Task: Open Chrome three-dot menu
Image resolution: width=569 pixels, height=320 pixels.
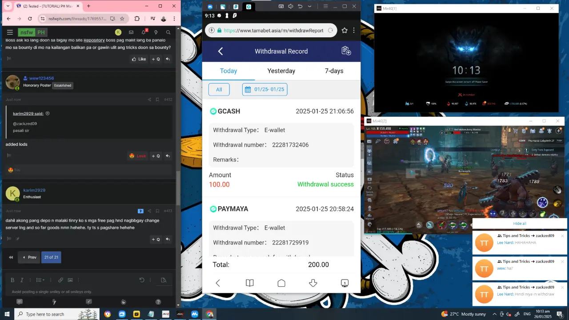Action: click(x=175, y=19)
